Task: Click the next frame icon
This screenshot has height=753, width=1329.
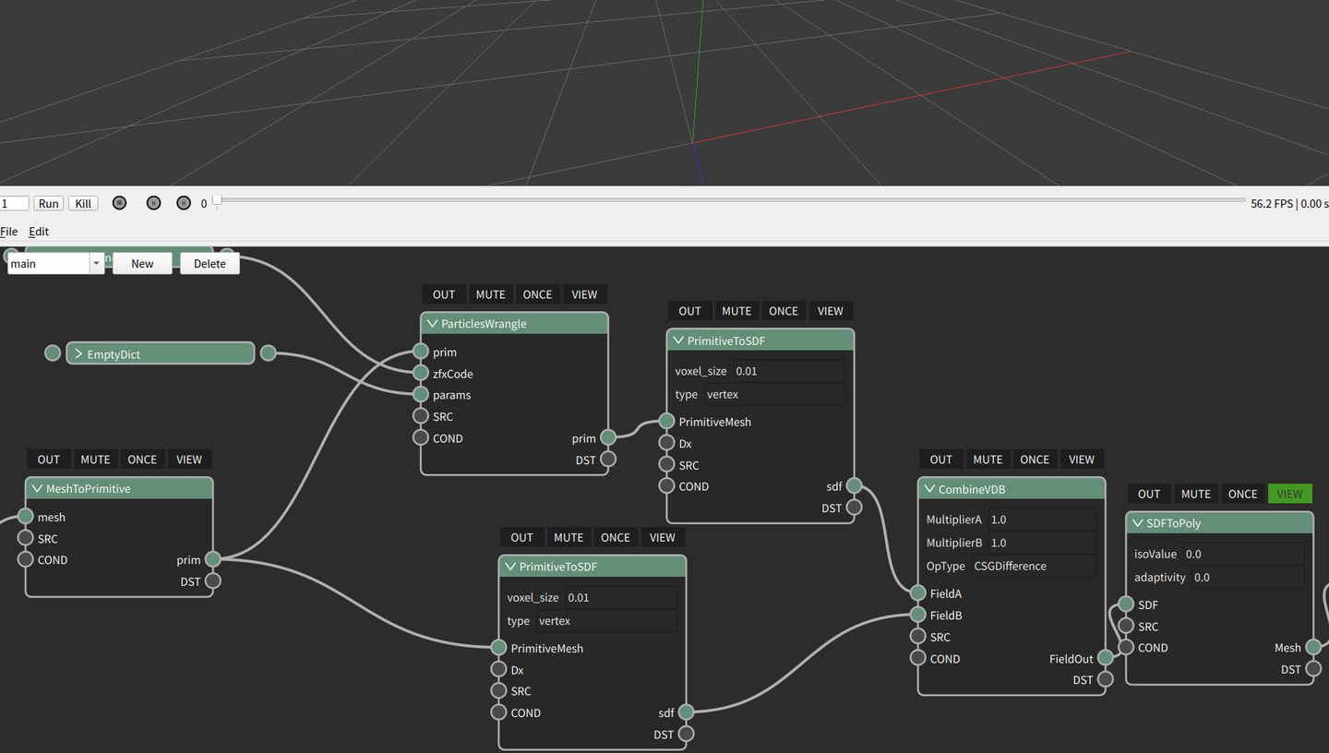Action: tap(184, 203)
